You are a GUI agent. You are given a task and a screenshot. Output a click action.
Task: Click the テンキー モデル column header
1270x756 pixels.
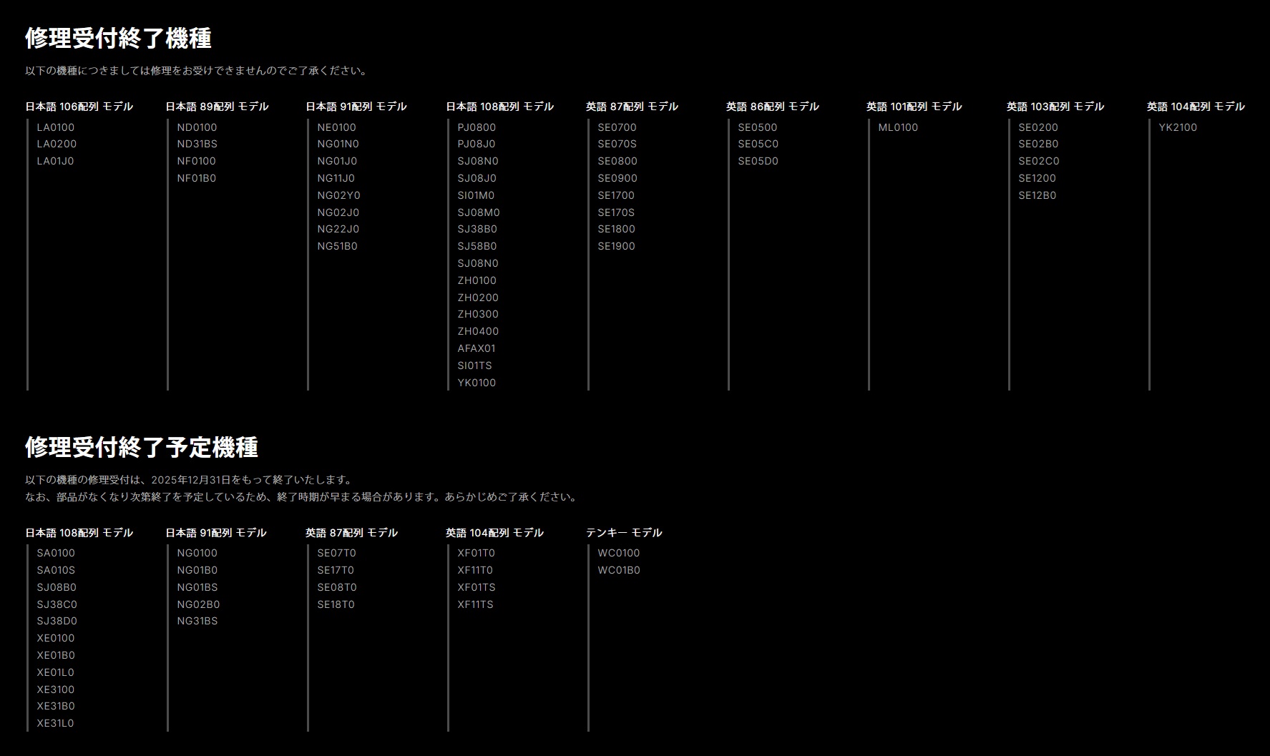coord(623,533)
